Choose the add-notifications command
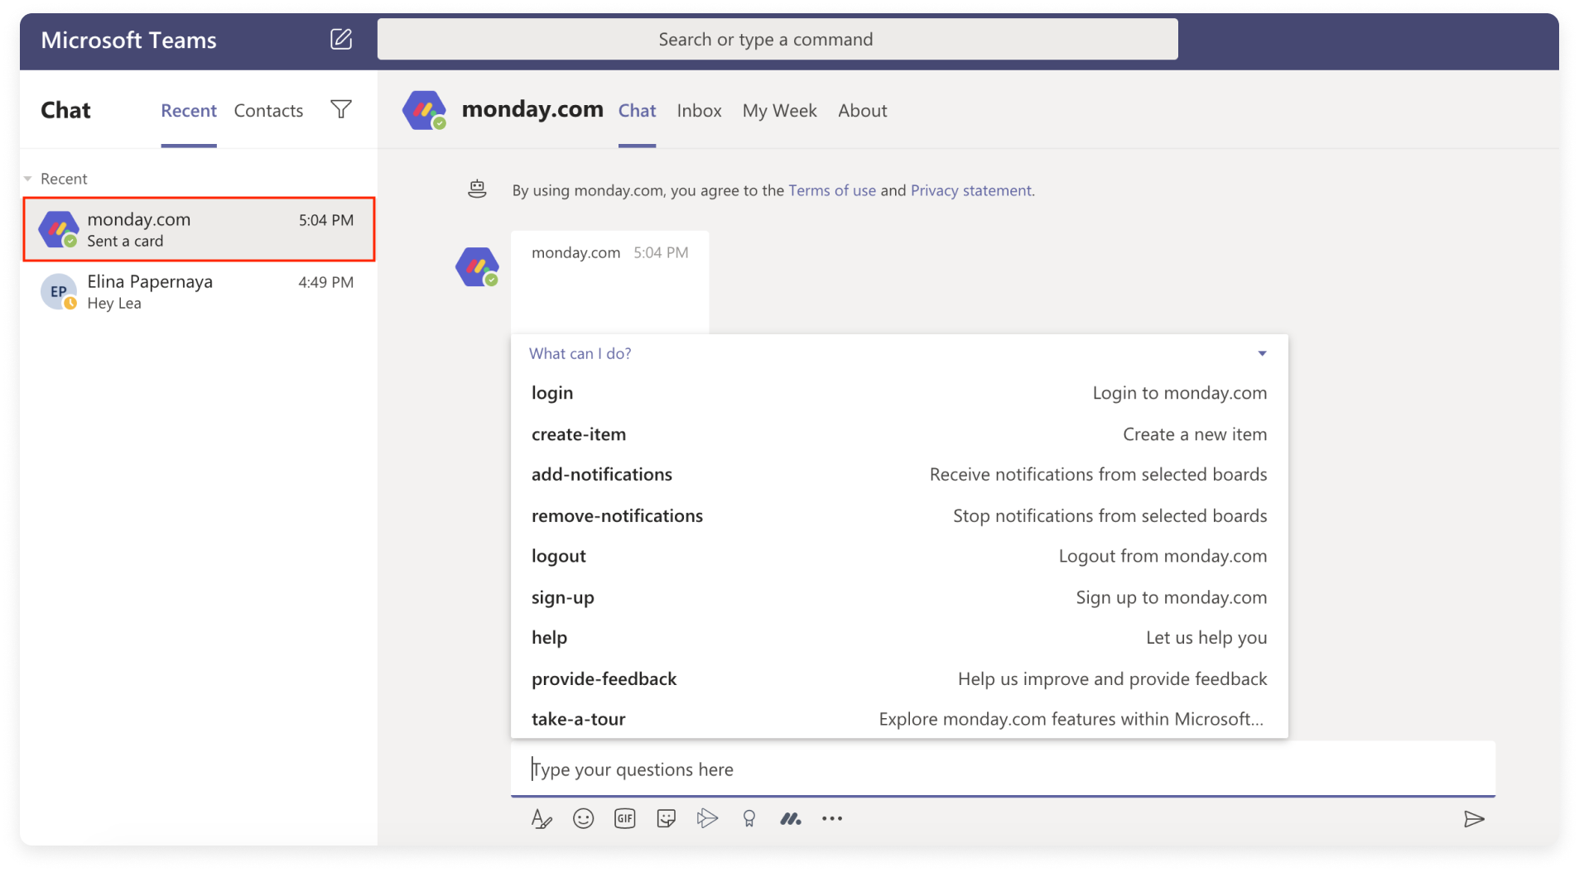1579x872 pixels. [899, 475]
